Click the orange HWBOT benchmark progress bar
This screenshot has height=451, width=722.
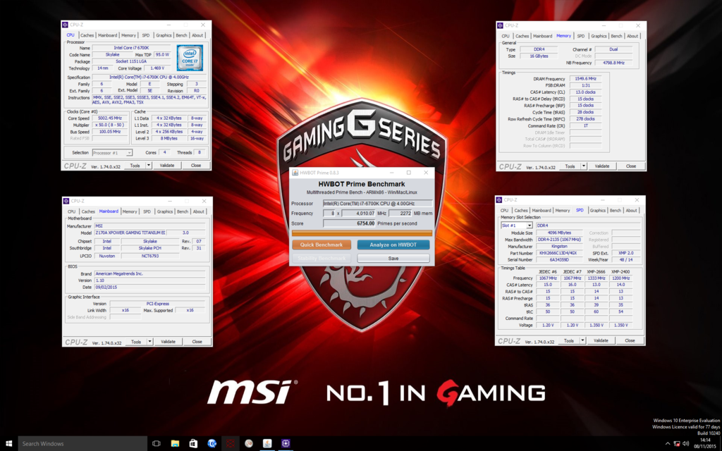[362, 233]
